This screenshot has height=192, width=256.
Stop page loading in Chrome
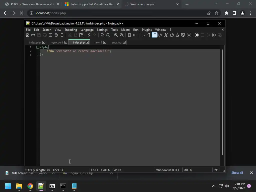(x=21, y=13)
